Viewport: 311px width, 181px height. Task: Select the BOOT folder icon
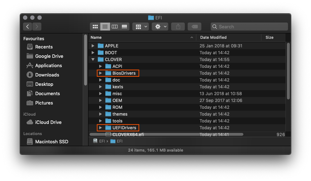click(101, 53)
